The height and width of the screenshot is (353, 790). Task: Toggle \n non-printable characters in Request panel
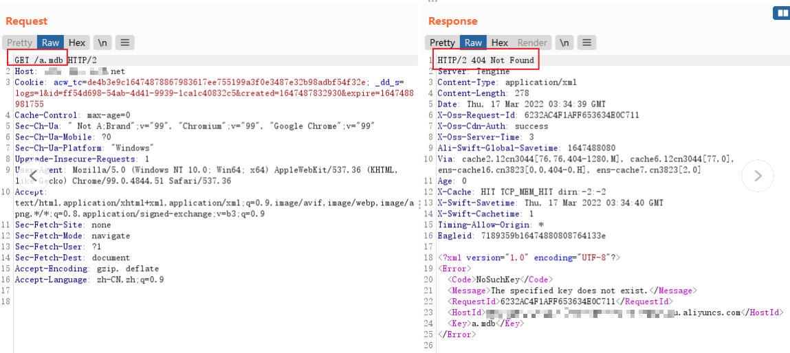coord(102,43)
